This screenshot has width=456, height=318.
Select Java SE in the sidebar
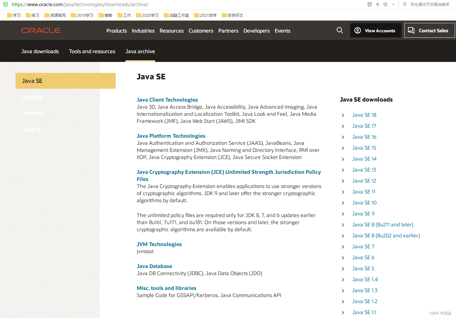coord(65,81)
